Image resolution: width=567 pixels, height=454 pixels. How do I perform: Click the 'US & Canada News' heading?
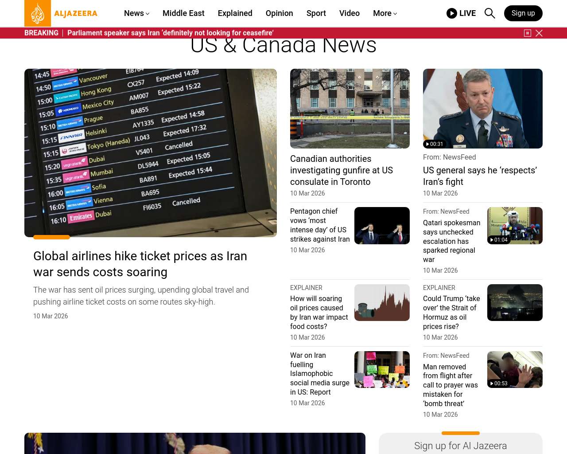click(283, 46)
